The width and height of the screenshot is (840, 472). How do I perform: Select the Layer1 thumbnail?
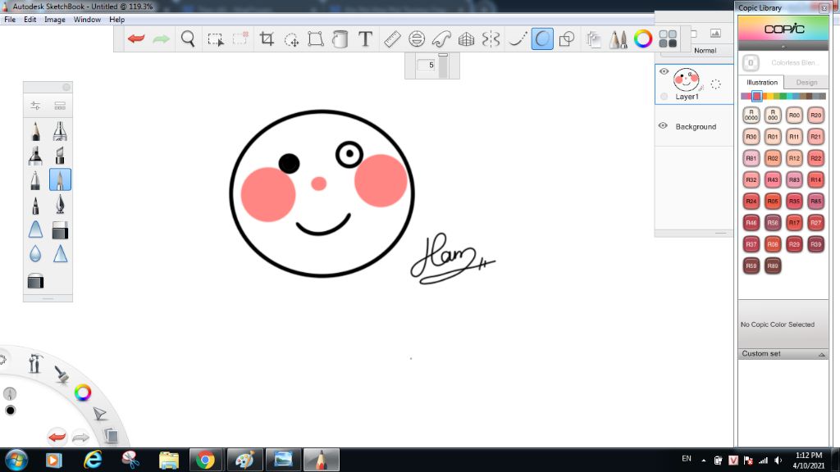click(687, 79)
